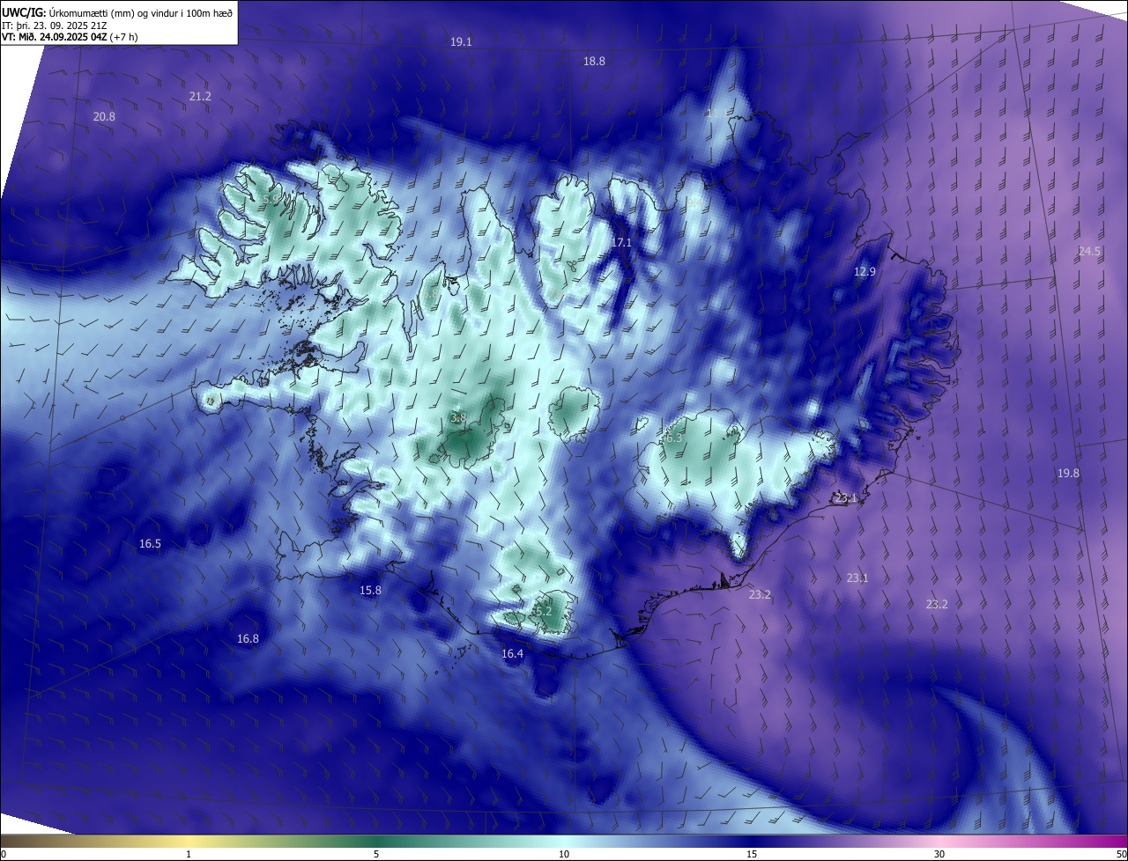
Task: Click the colorbar tick label 1
Action: (189, 855)
